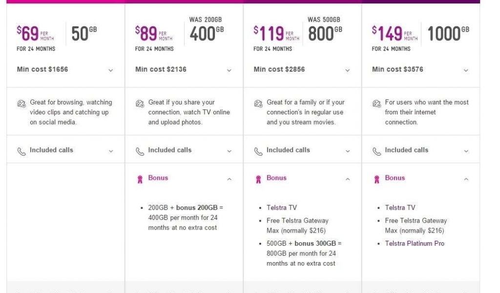
Task: Click the phone icon in the $69 plan
Action: [21, 151]
